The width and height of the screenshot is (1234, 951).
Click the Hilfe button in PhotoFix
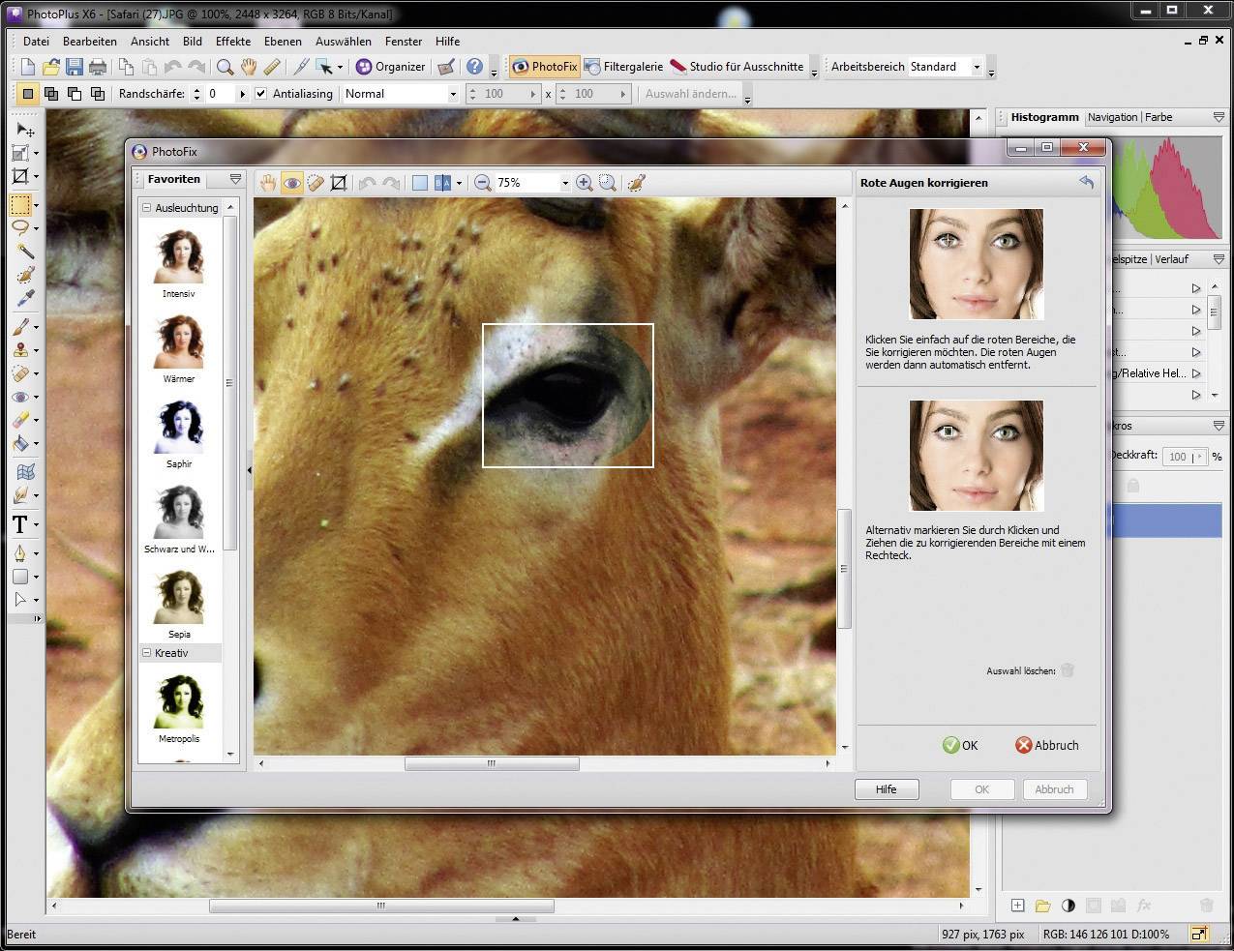coord(887,789)
